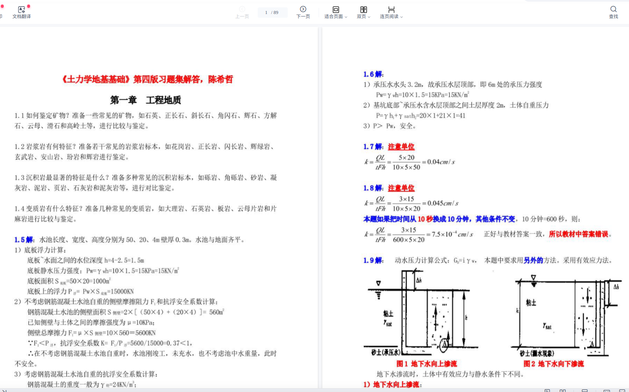The image size is (629, 392).
Task: Click the red 注意单位 link under 1.7解
Action: pyautogui.click(x=401, y=147)
